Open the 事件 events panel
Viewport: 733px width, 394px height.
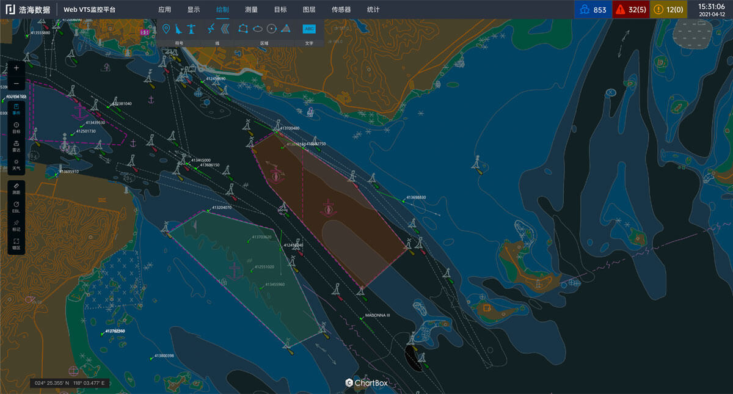pos(16,109)
